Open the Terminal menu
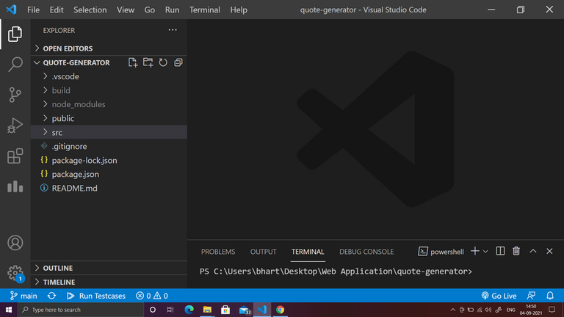This screenshot has width=564, height=317. [x=205, y=10]
